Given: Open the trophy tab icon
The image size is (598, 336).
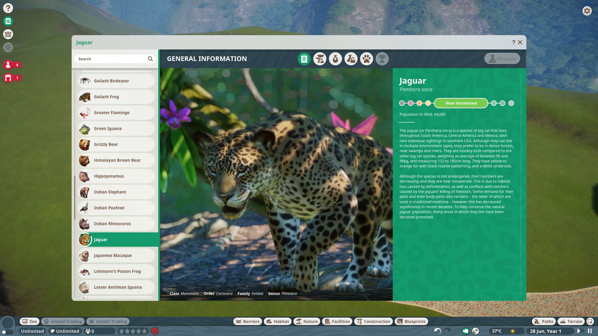Looking at the screenshot, I should pos(382,59).
